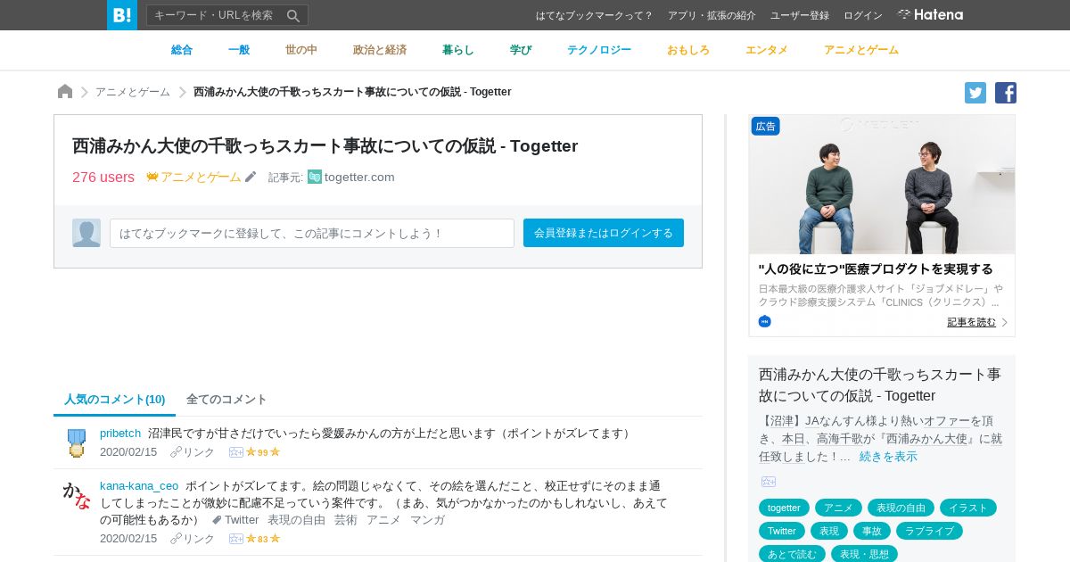Open the おもしろ category
This screenshot has width=1070, height=562.
688,50
